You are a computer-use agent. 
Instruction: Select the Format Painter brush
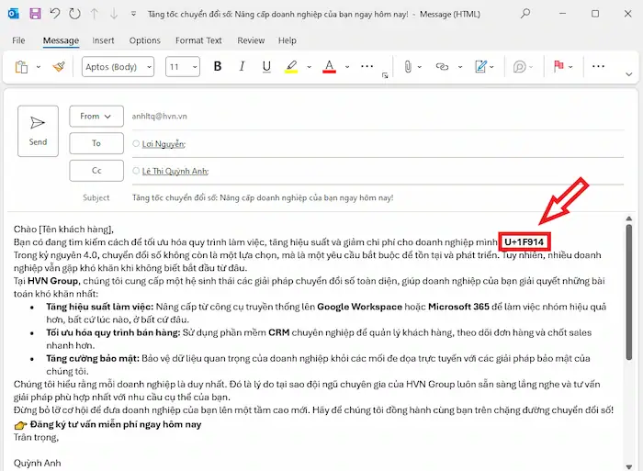point(59,67)
